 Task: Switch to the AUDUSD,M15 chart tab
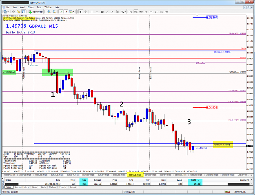point(40,175)
